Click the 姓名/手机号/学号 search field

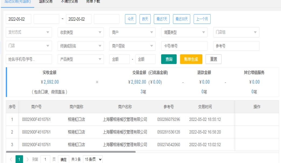click(29, 59)
